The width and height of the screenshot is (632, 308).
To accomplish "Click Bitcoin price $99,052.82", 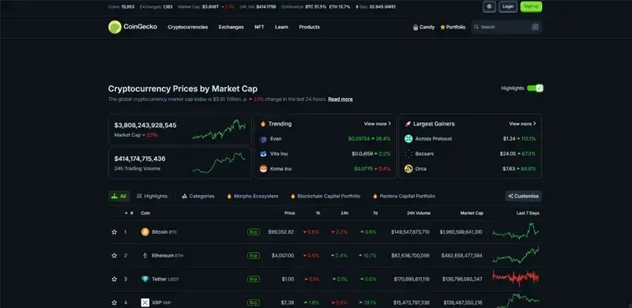I will coord(281,232).
